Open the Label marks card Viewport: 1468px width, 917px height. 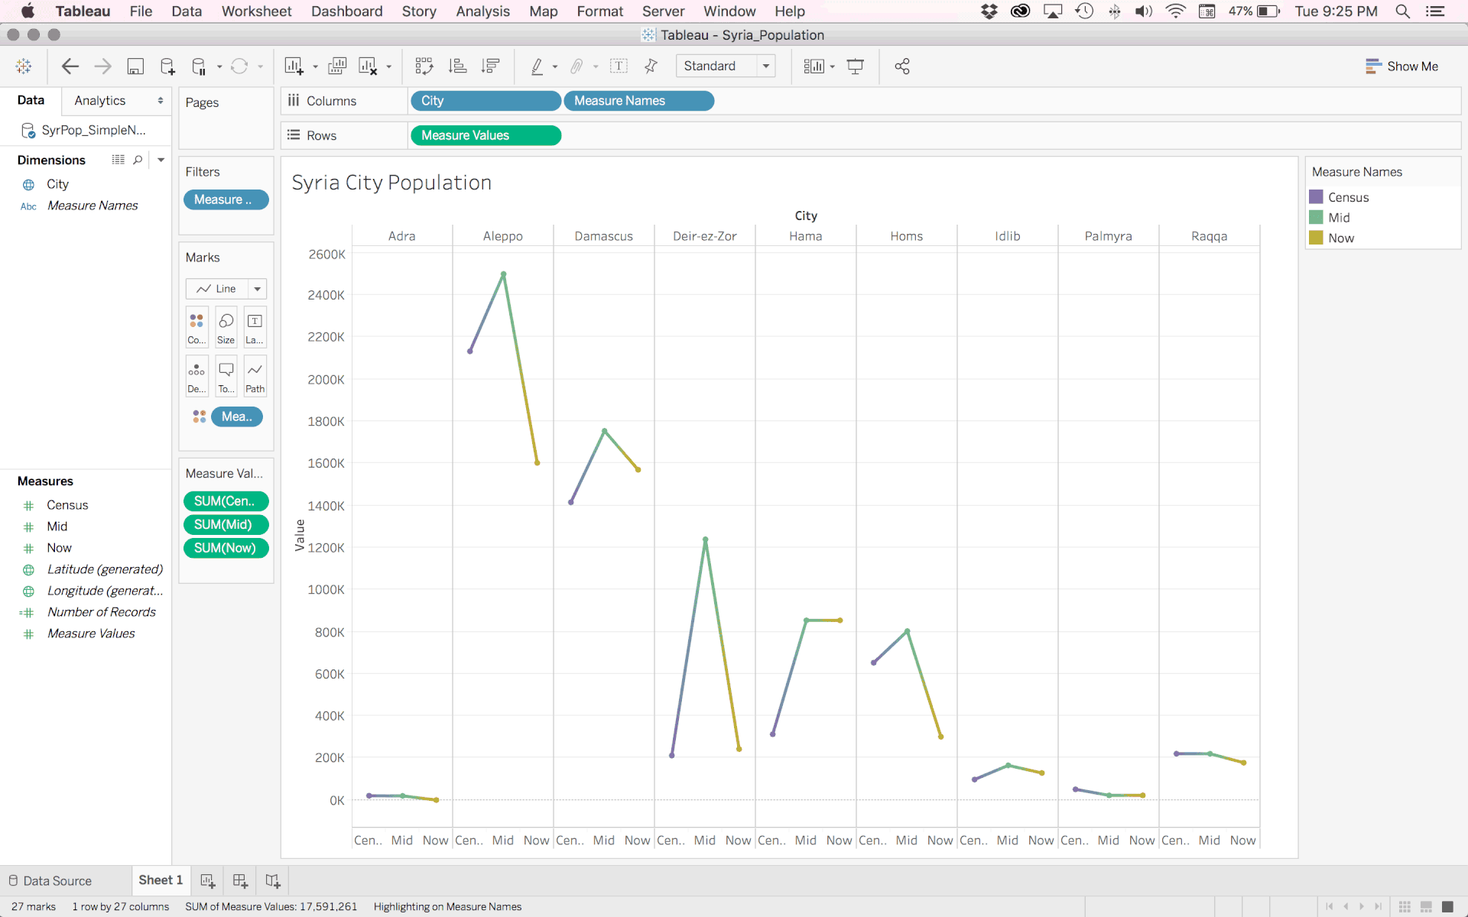pyautogui.click(x=255, y=327)
